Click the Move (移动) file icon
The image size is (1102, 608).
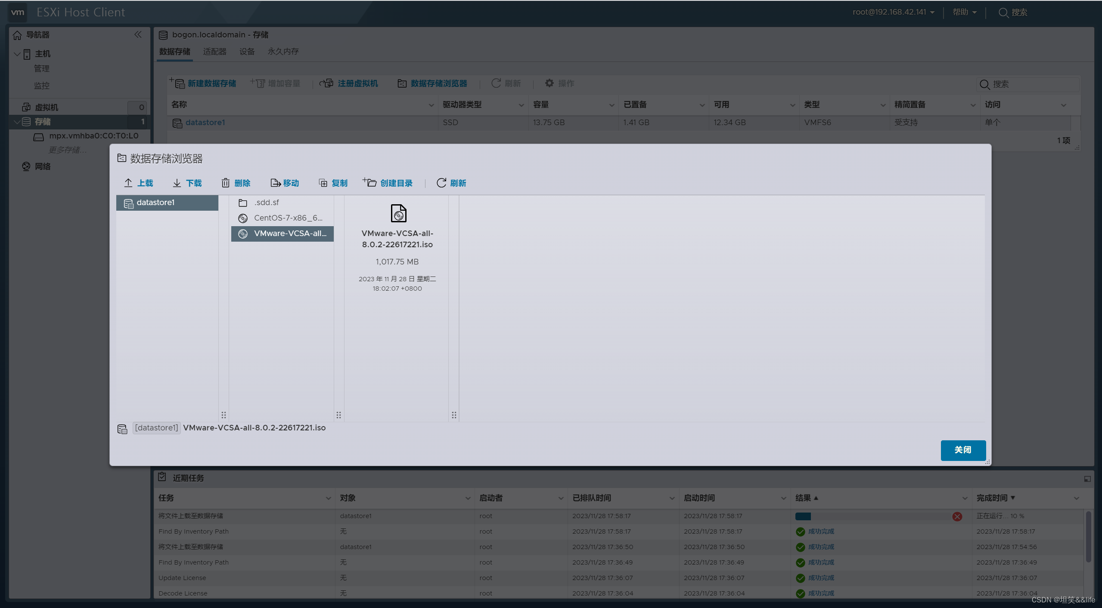point(276,183)
